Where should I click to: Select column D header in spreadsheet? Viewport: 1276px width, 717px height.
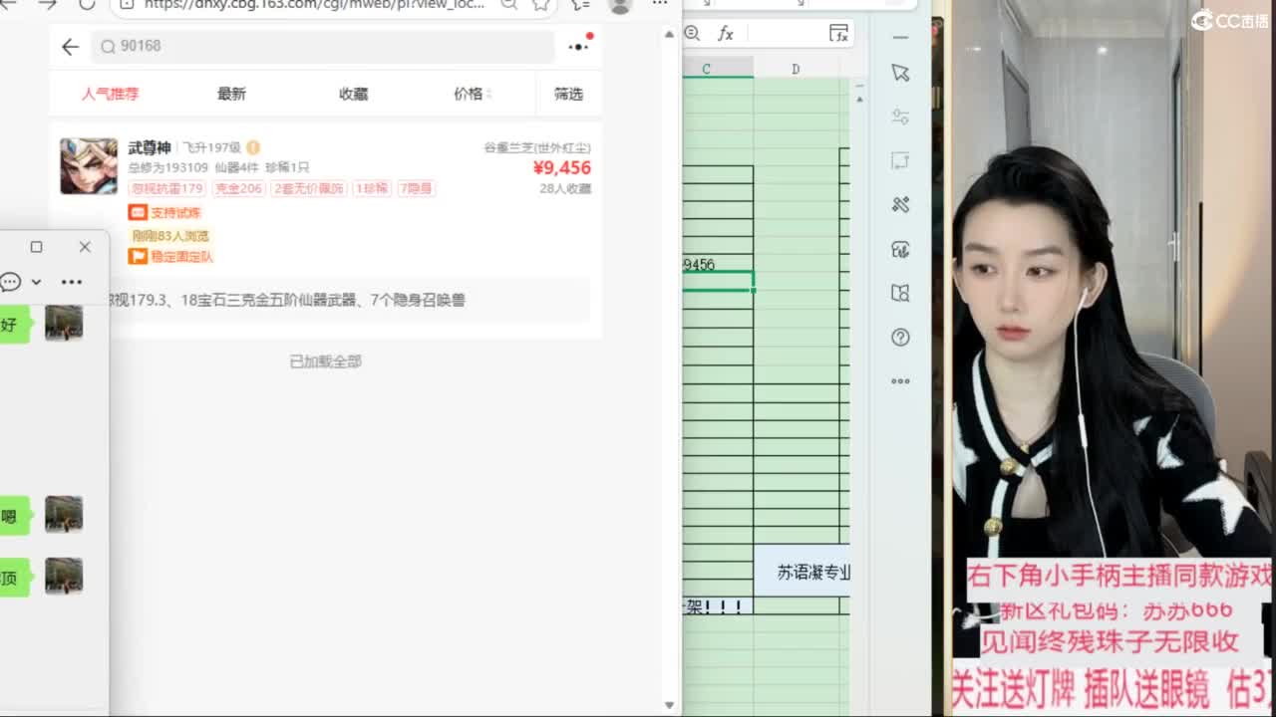pos(796,69)
